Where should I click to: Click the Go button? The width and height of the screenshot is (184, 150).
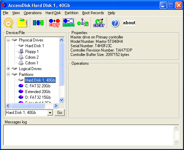tap(60, 113)
